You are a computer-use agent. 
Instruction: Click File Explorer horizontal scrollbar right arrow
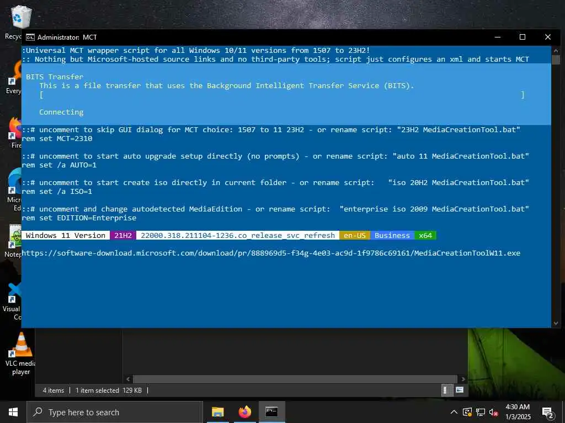click(x=463, y=379)
